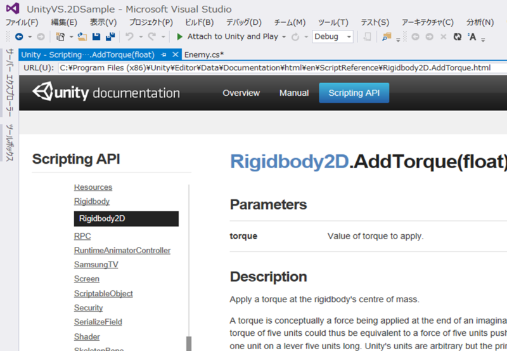Click the Rigidbody2D heading link
507x351 pixels.
(x=290, y=161)
